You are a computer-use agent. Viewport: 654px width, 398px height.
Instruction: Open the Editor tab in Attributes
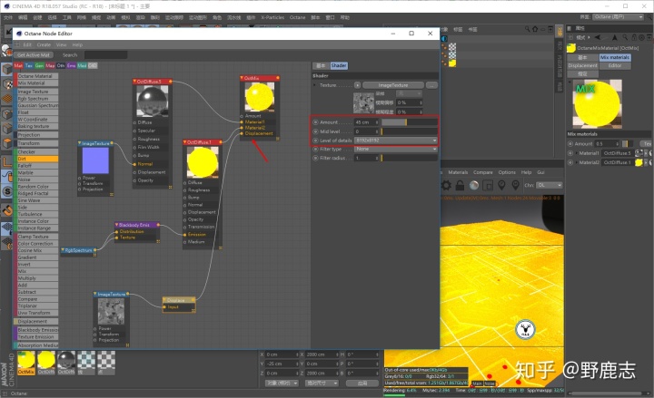(615, 66)
